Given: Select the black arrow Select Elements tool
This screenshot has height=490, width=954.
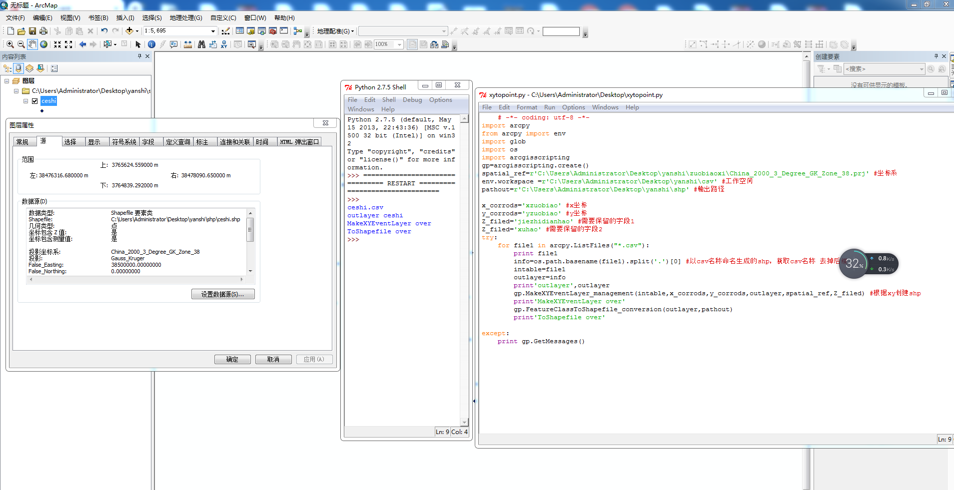Looking at the screenshot, I should (x=138, y=44).
